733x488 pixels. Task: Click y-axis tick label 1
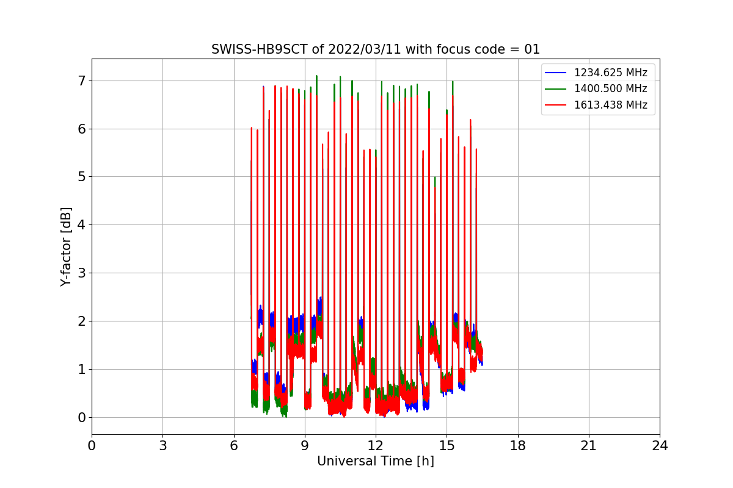click(81, 370)
